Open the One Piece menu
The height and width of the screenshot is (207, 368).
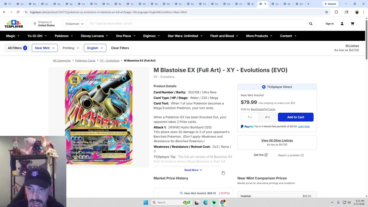coord(126,36)
